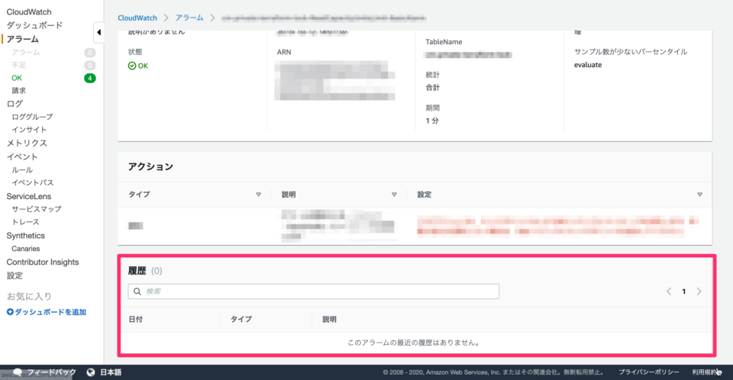This screenshot has width=733, height=380.
Task: Select the 不足 filter in sidebar
Action: 18,65
